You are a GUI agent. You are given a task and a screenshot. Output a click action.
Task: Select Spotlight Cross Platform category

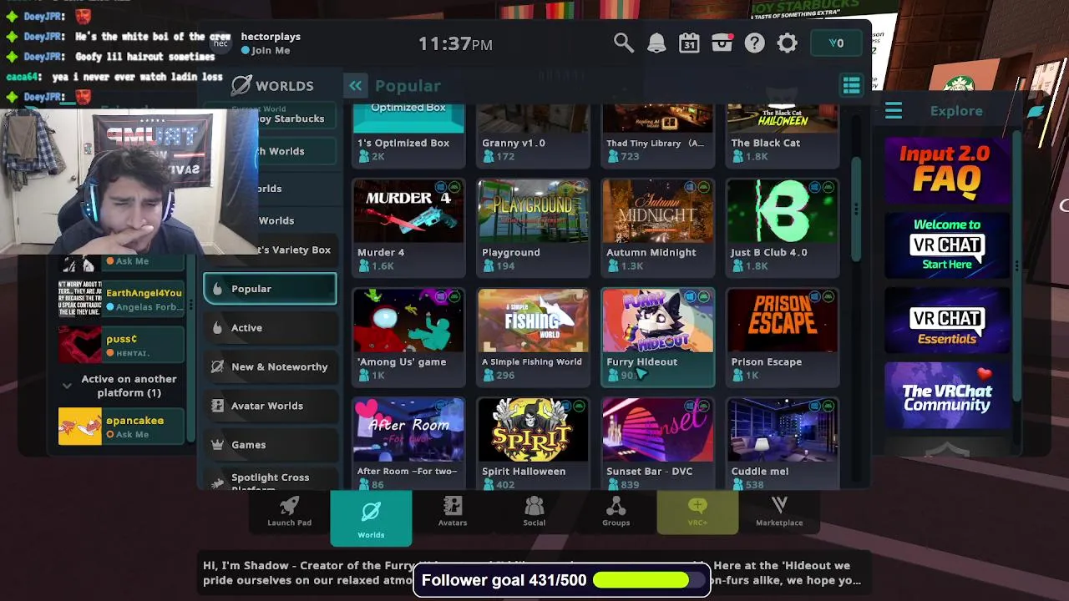click(x=270, y=479)
